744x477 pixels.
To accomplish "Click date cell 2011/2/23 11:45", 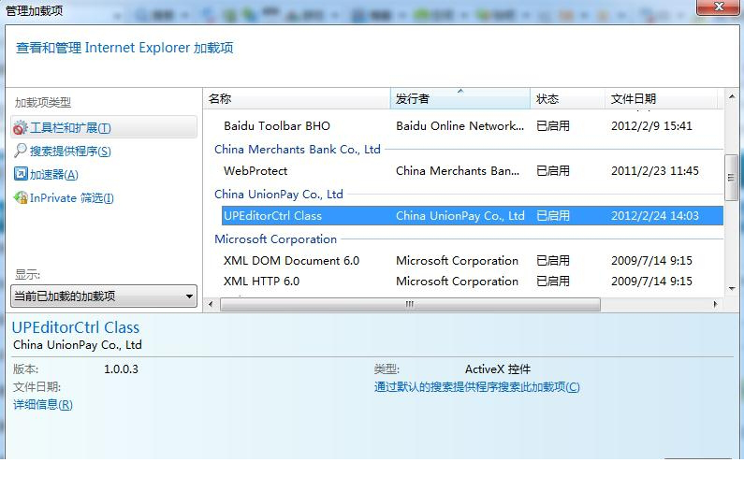I will [655, 171].
